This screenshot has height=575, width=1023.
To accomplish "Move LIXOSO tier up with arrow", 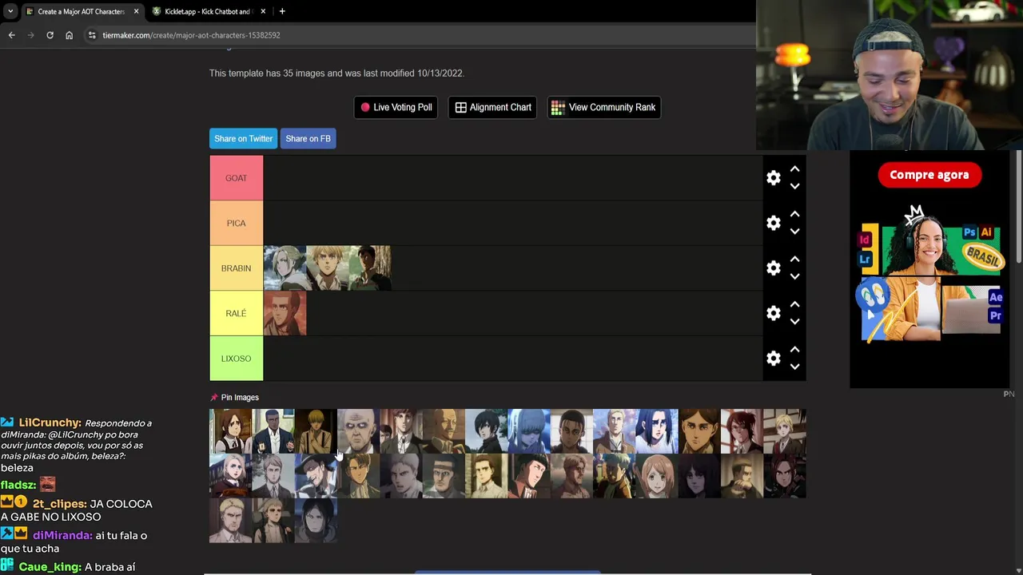I will point(794,350).
